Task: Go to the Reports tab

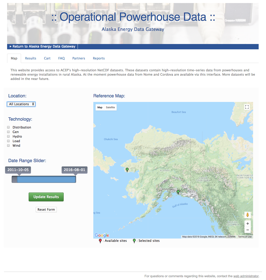Action: coord(99,58)
